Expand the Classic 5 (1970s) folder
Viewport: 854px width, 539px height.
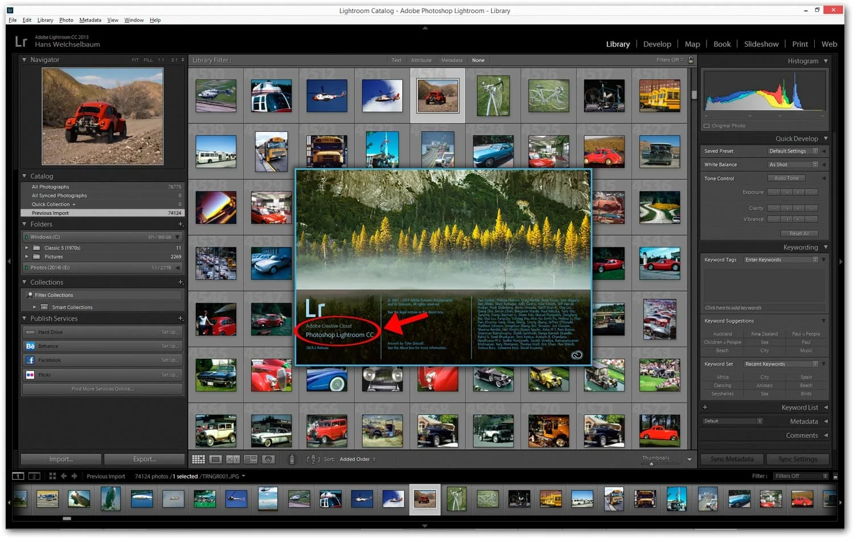point(27,248)
